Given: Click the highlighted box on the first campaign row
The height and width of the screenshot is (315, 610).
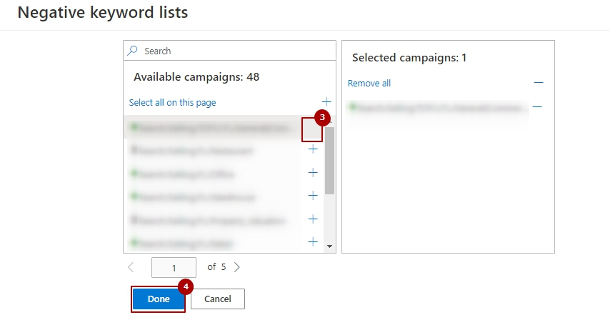Looking at the screenshot, I should point(312,129).
